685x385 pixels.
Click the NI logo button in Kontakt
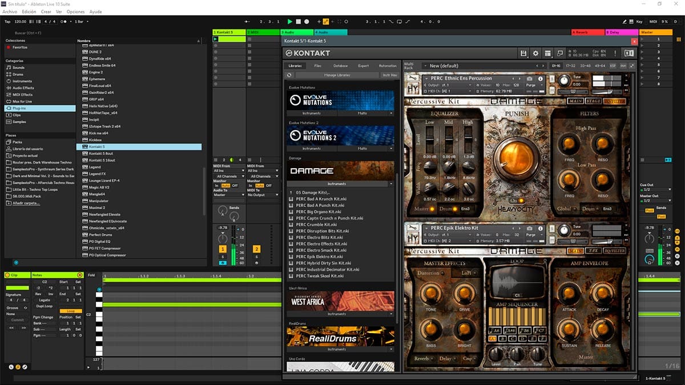click(x=629, y=53)
